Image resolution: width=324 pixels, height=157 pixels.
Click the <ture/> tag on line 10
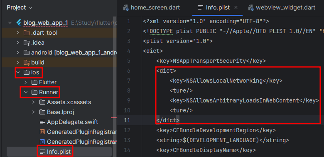coord(181,111)
